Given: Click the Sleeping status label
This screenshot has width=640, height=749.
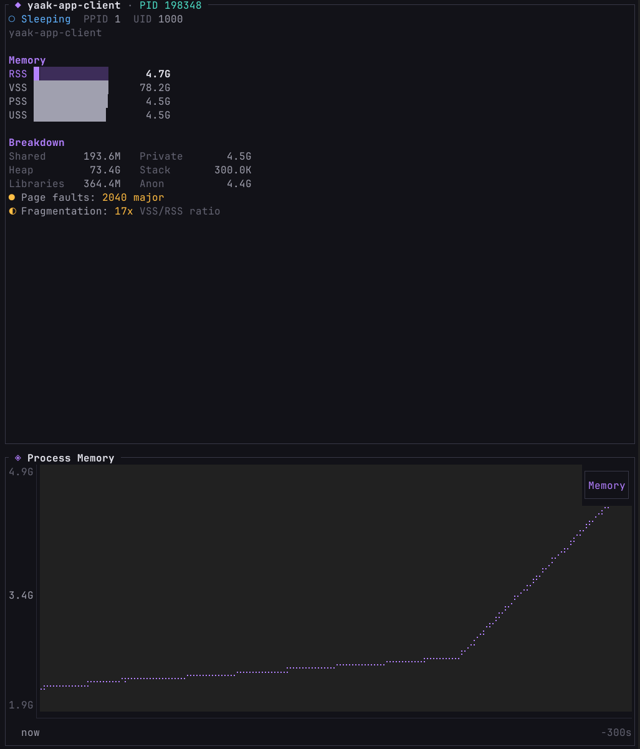Looking at the screenshot, I should tap(46, 19).
